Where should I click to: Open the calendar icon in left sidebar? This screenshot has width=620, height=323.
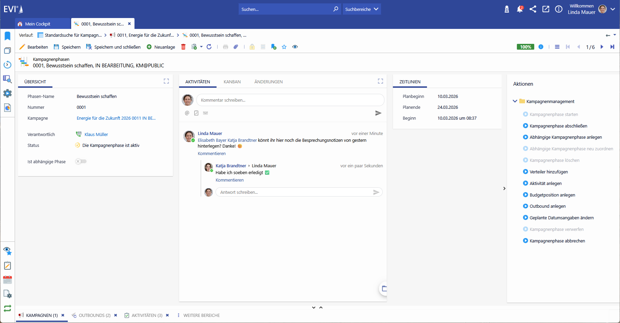coord(7,280)
